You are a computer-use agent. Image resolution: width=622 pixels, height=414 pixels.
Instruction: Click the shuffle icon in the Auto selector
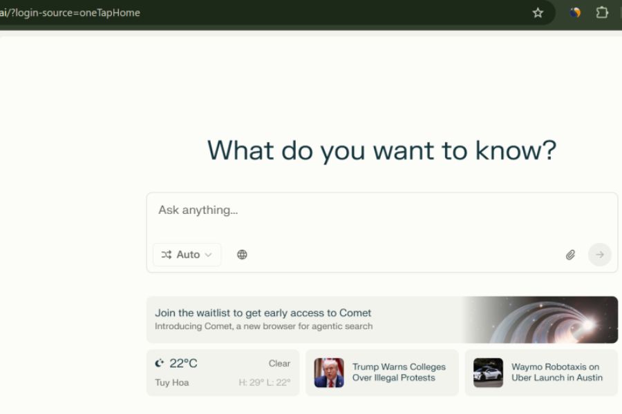166,255
